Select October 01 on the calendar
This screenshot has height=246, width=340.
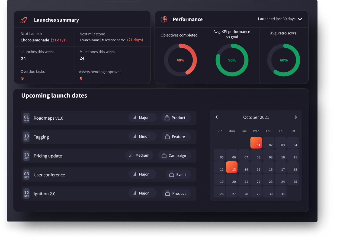(x=256, y=142)
